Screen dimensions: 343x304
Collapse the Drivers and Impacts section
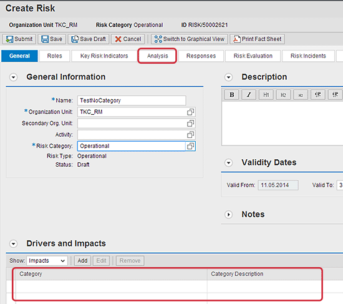click(13, 244)
